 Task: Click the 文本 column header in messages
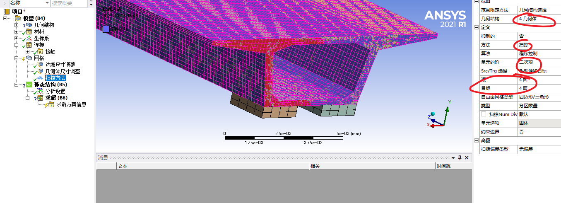click(213, 166)
